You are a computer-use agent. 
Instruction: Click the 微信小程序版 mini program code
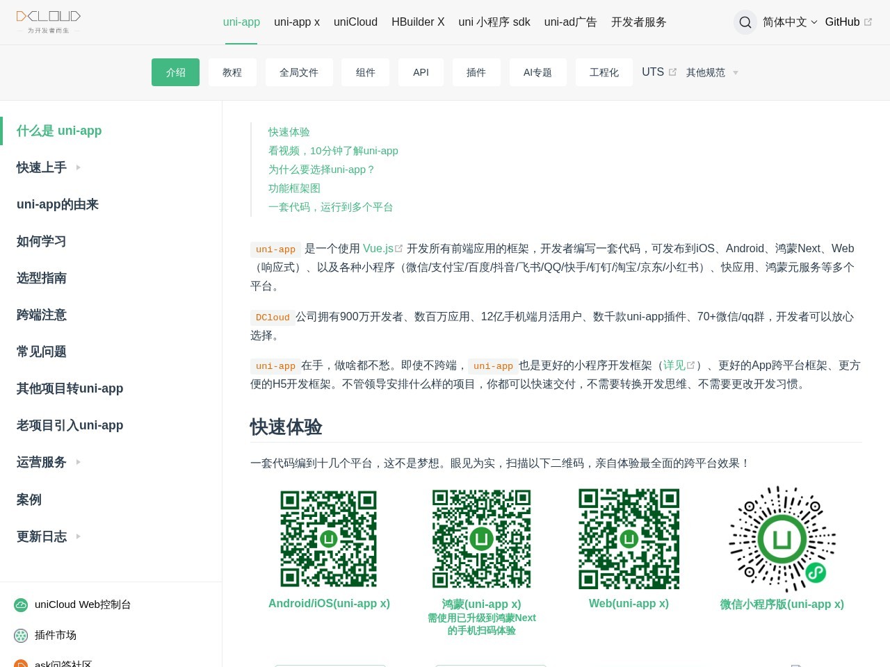(x=782, y=540)
